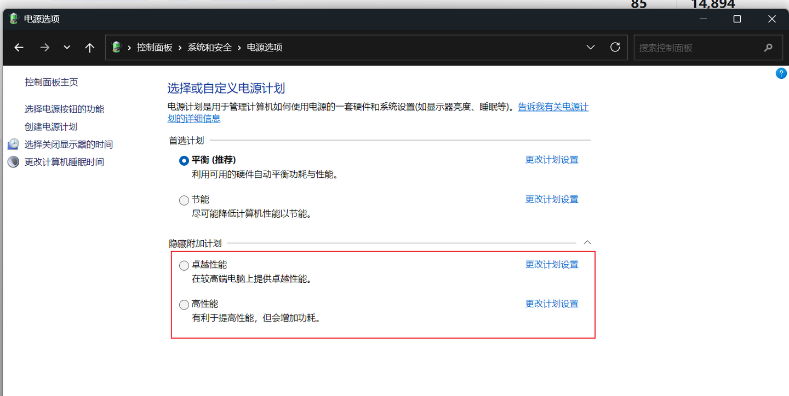Viewport: 789px width, 396px height.
Task: Click 更改计划设置 for 卓越性能 plan
Action: (552, 265)
